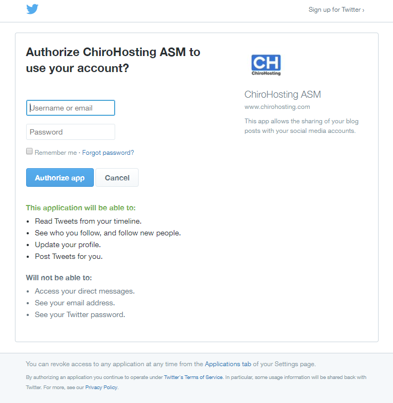This screenshot has height=403, width=393.
Task: Click the ChiroHosting ASM app name
Action: (283, 94)
